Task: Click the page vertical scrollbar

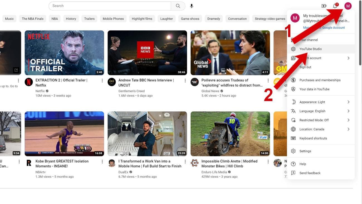Action: pos(360,33)
